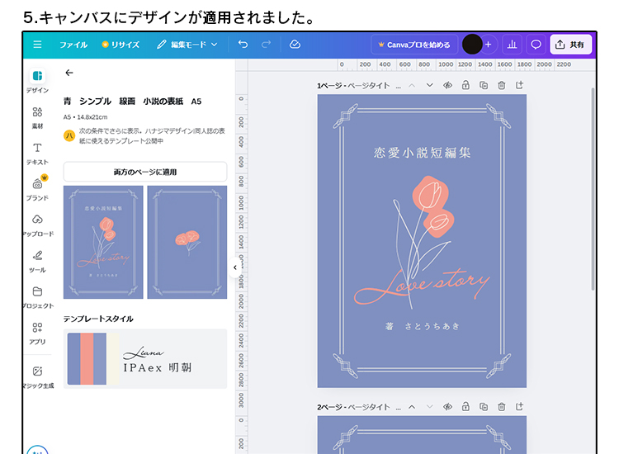Duplicate page 1
Screen dimensions: 619x454
484,85
